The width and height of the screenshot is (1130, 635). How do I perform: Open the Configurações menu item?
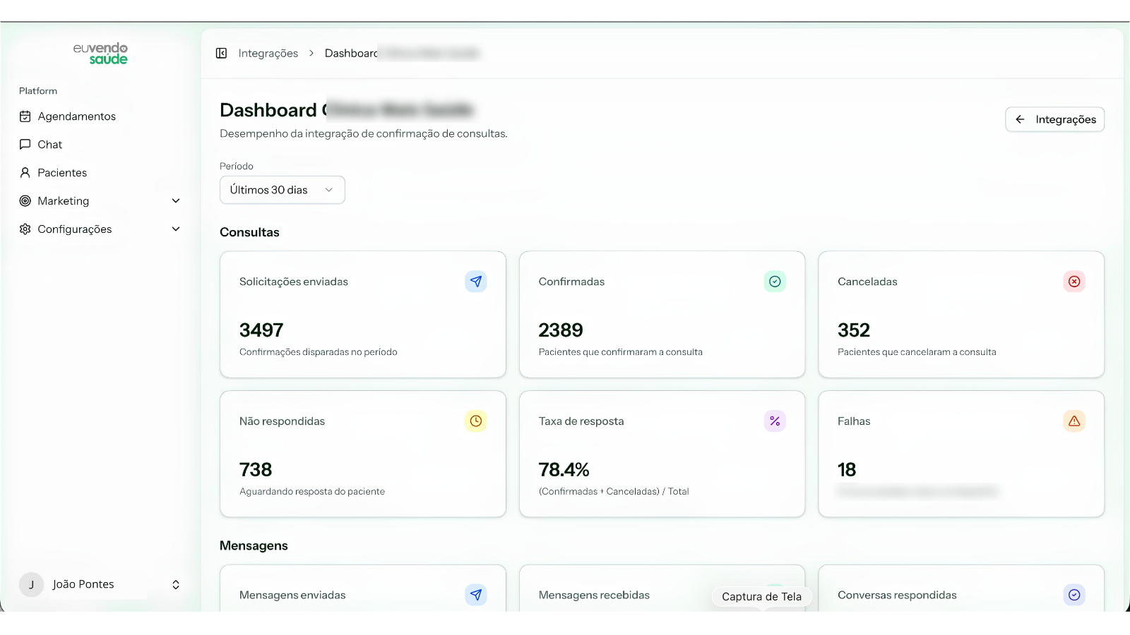click(x=100, y=229)
